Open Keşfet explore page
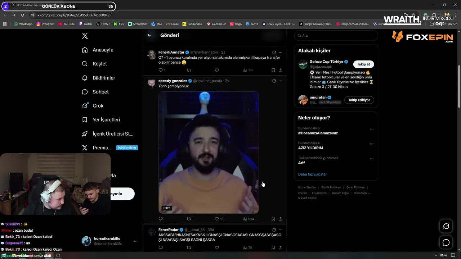 click(94, 64)
